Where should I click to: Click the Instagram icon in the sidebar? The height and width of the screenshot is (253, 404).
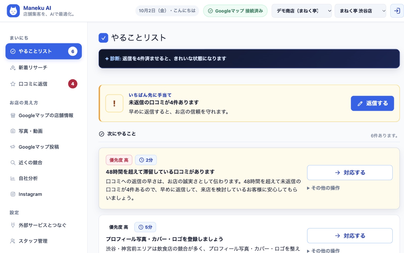(13, 194)
